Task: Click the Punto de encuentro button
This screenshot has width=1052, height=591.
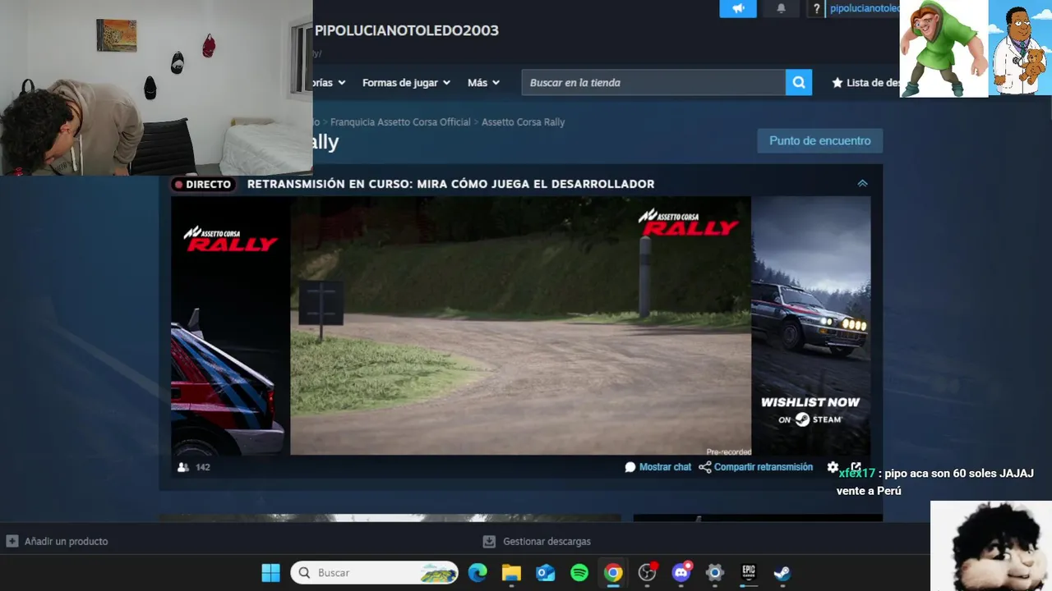Action: click(x=819, y=140)
